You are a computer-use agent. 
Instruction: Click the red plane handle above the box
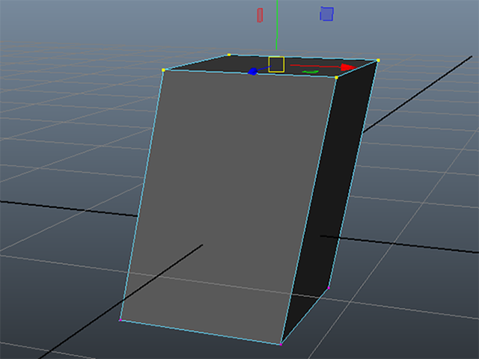tap(260, 15)
